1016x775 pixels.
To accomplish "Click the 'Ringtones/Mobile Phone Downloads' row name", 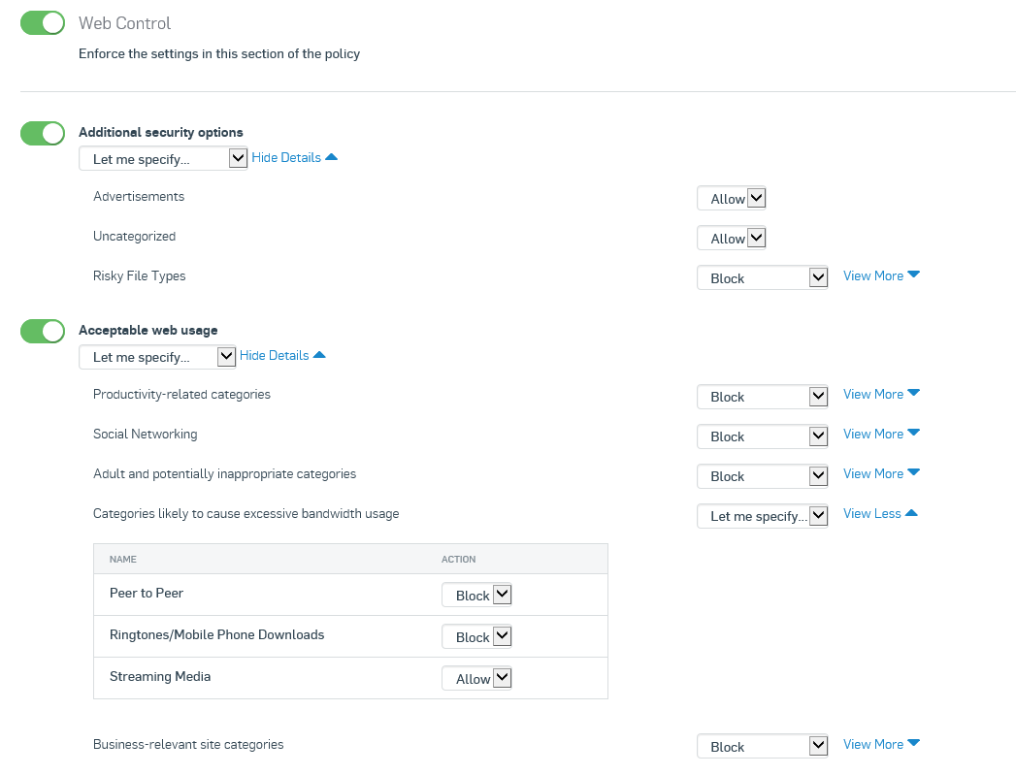I will pos(217,634).
